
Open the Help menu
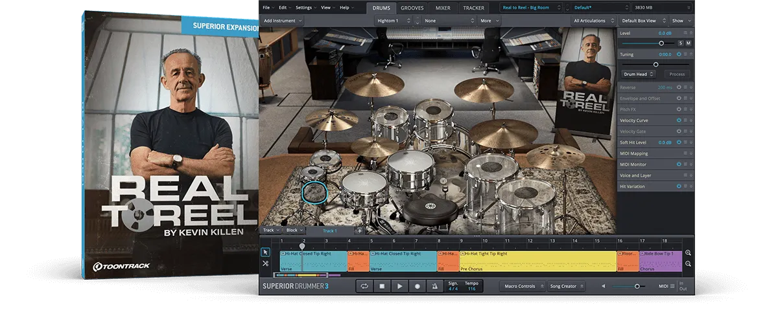point(346,7)
